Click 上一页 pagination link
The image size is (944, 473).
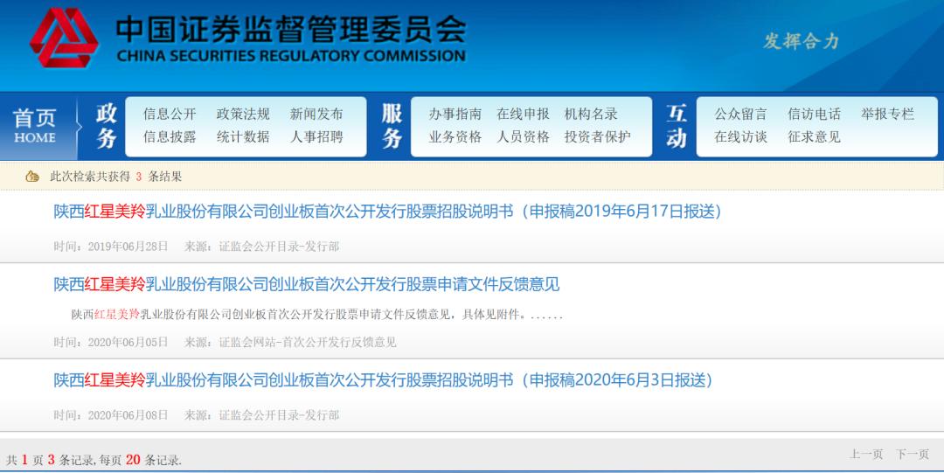866,455
